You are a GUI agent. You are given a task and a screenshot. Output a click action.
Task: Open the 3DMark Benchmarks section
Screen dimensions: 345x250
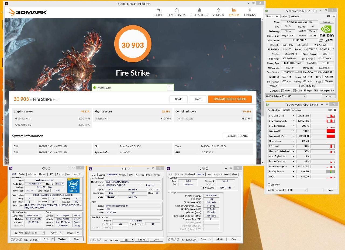pos(177,12)
